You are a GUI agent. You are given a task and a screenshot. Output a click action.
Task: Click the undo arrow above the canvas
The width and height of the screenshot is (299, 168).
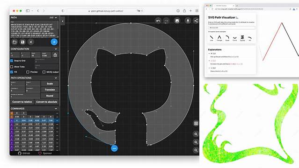(x=158, y=21)
